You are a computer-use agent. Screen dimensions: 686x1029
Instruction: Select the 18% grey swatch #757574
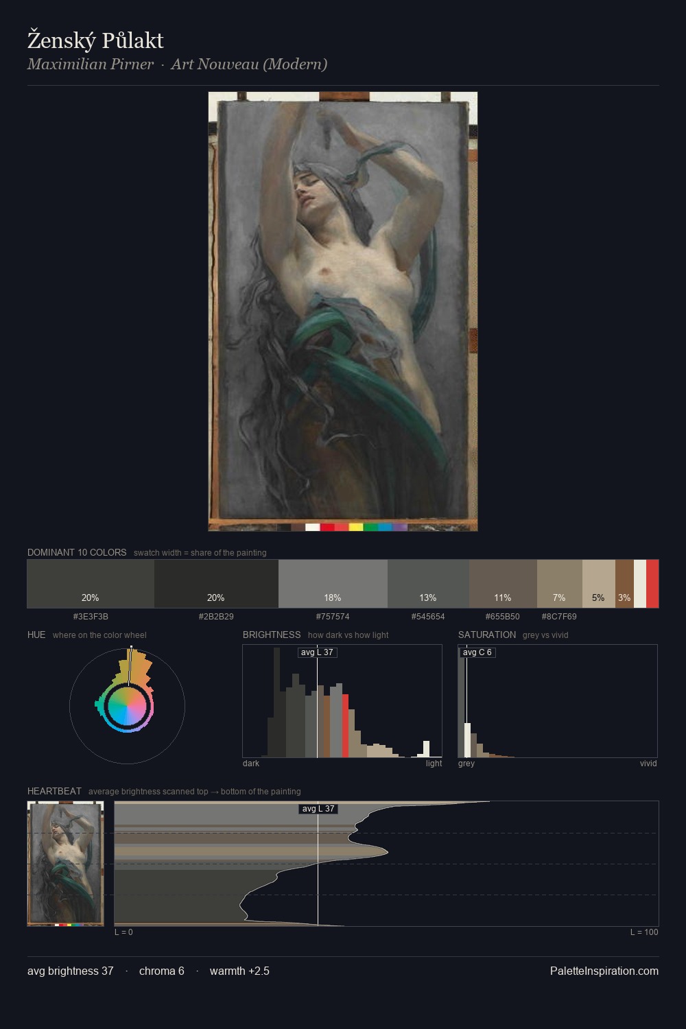click(333, 584)
